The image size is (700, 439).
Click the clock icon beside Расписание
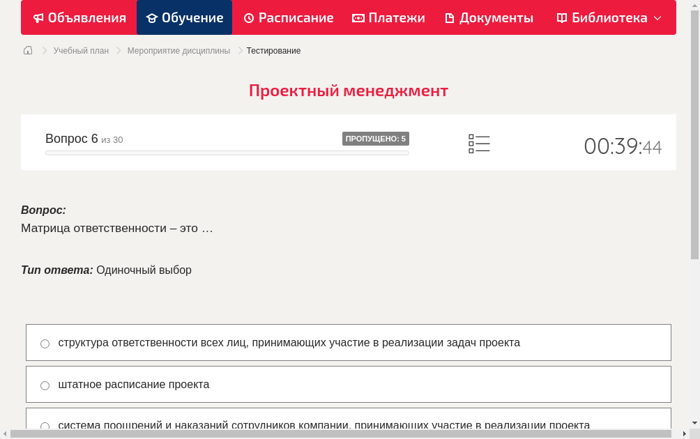click(248, 17)
